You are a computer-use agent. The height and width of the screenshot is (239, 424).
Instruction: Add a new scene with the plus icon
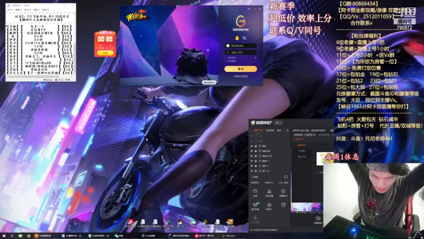(287, 131)
